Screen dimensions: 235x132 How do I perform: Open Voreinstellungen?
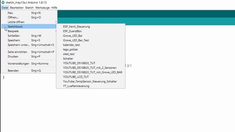(29, 63)
